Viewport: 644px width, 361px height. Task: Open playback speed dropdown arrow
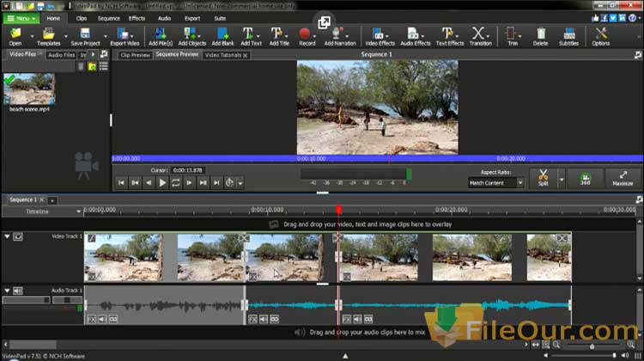pyautogui.click(x=240, y=183)
